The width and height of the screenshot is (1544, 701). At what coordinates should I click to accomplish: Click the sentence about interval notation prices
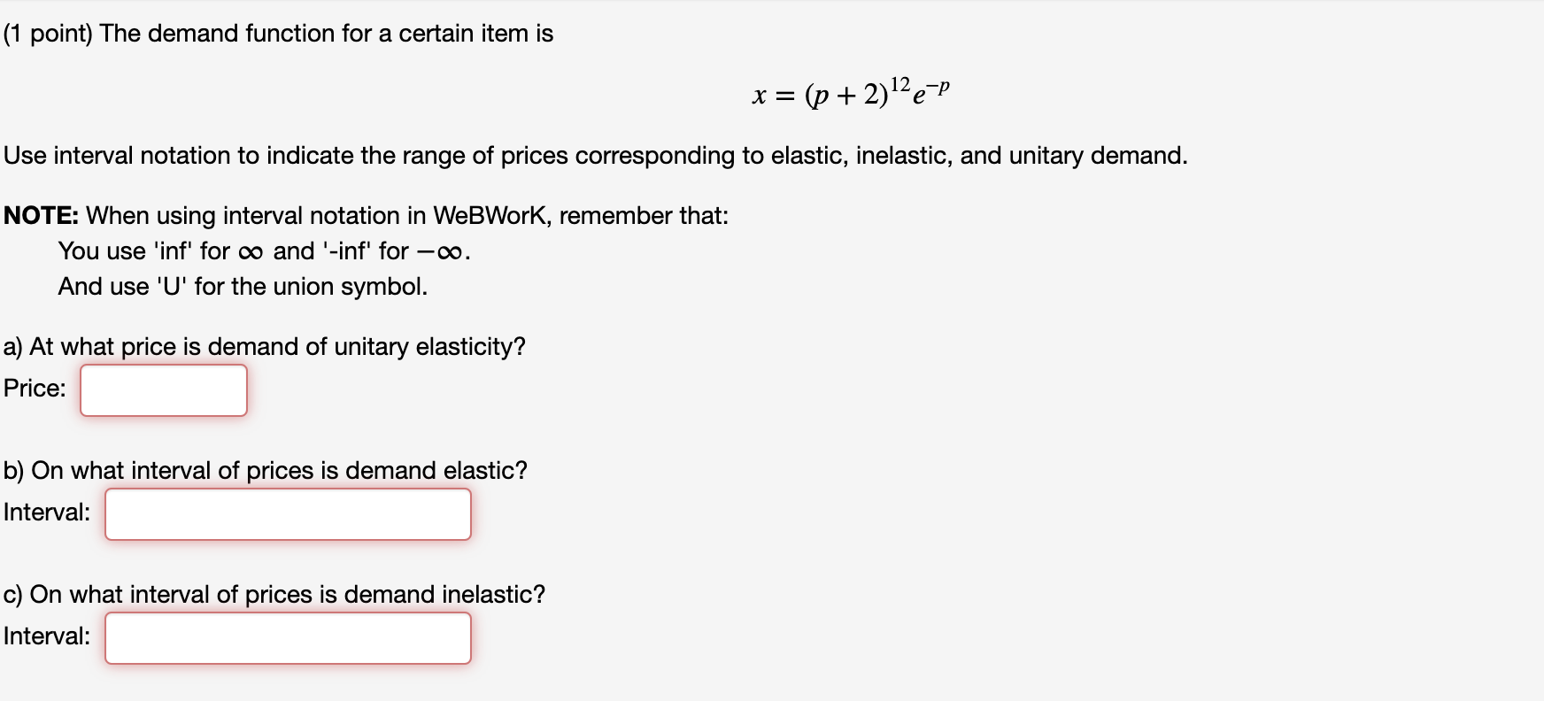(x=594, y=156)
